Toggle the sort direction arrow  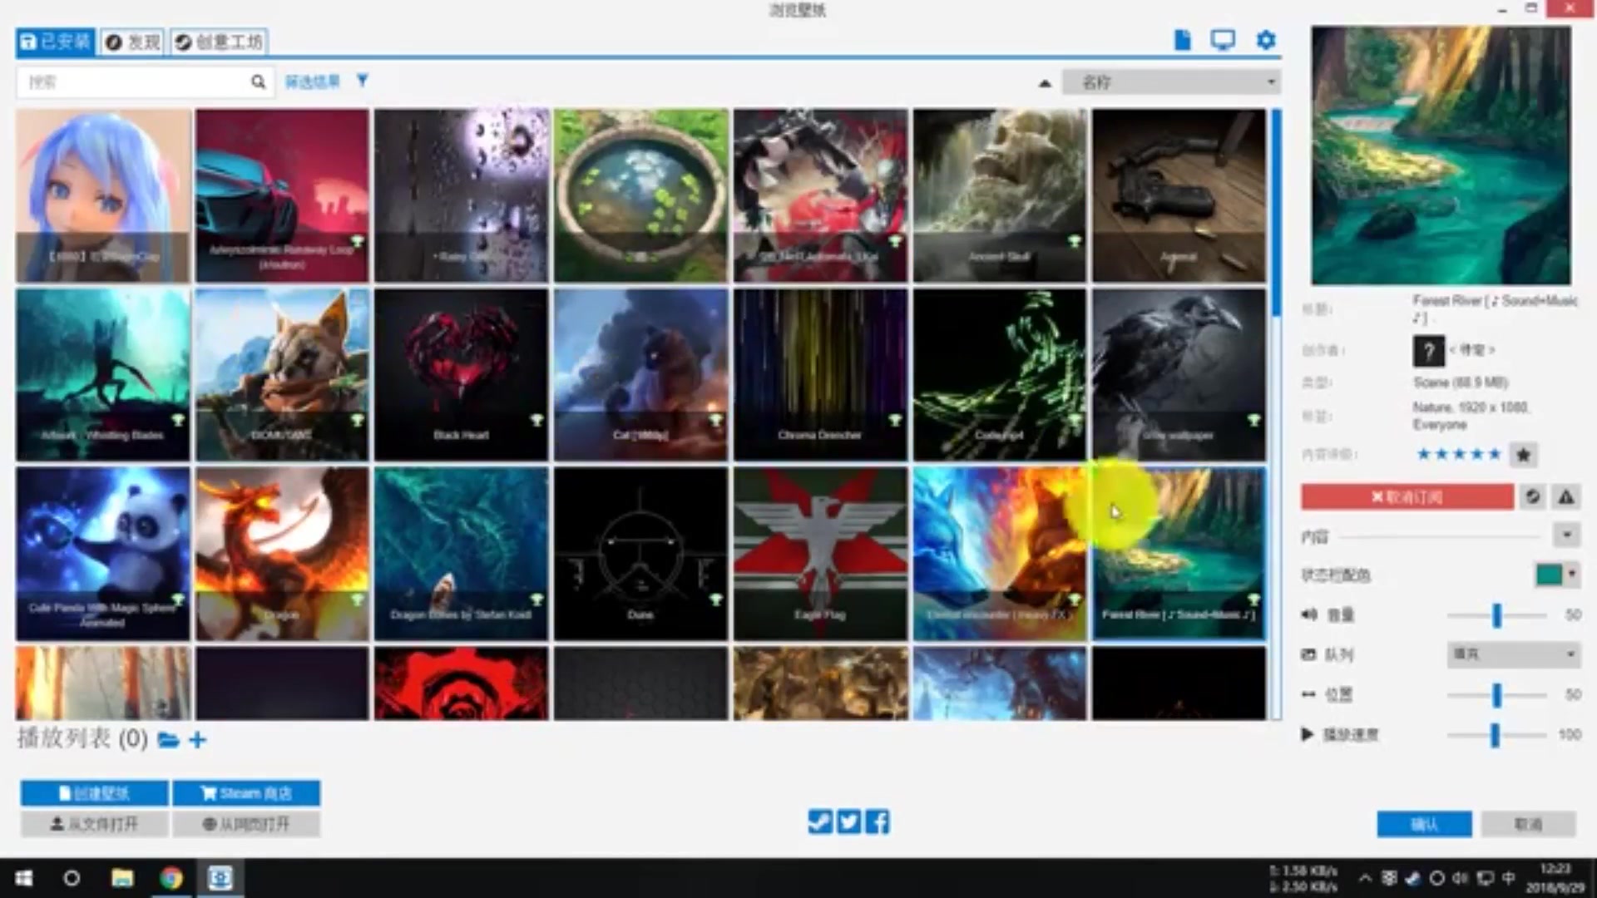[x=1045, y=83]
